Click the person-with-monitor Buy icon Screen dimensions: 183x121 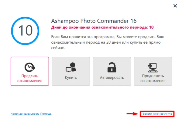(x=71, y=67)
